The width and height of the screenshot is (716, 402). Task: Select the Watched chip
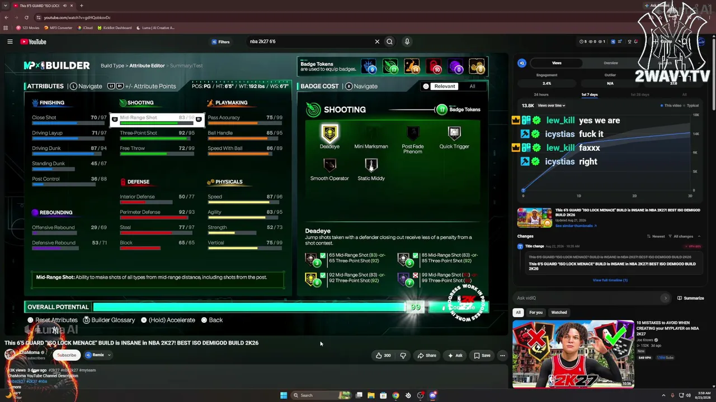tap(559, 313)
